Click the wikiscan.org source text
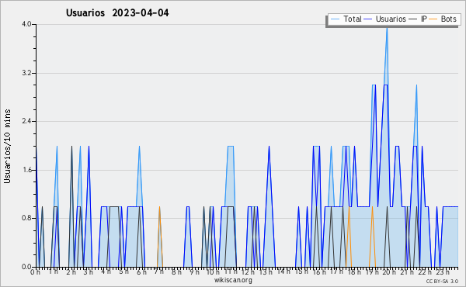Image resolution: width=466 pixels, height=287 pixels. pos(233,280)
